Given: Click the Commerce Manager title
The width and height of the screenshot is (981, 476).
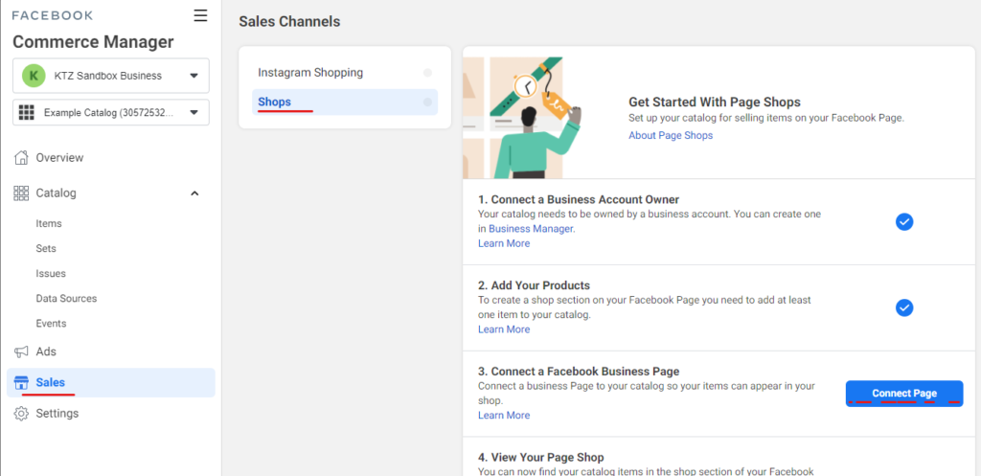Looking at the screenshot, I should [x=93, y=42].
